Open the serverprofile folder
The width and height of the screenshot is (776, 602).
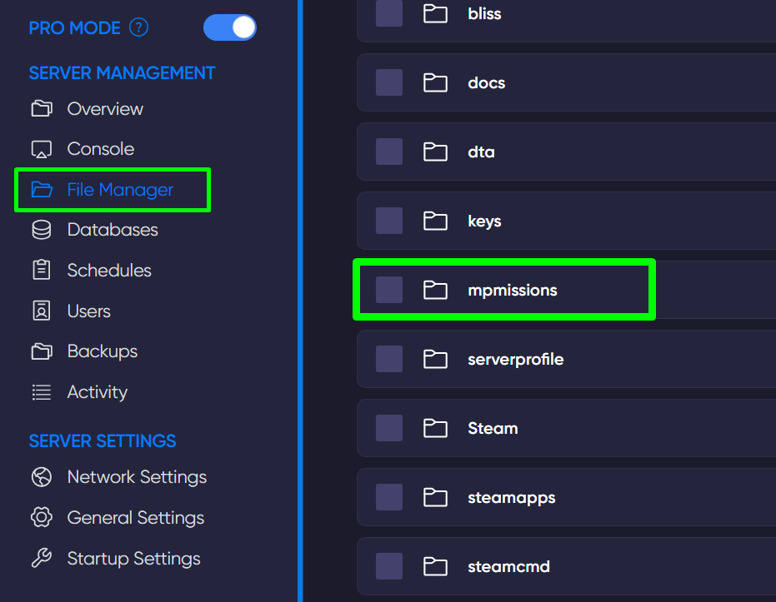[x=516, y=360]
